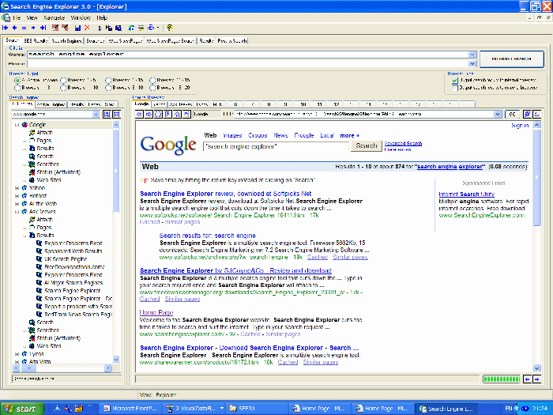Select the Browsers 10 radio button
Image resolution: width=553 pixels, height=415 pixels.
pos(63,88)
